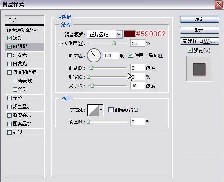Image resolution: width=224 pixels, height=182 pixels.
Task: Click the angle field showing 120
Action: tap(111, 55)
